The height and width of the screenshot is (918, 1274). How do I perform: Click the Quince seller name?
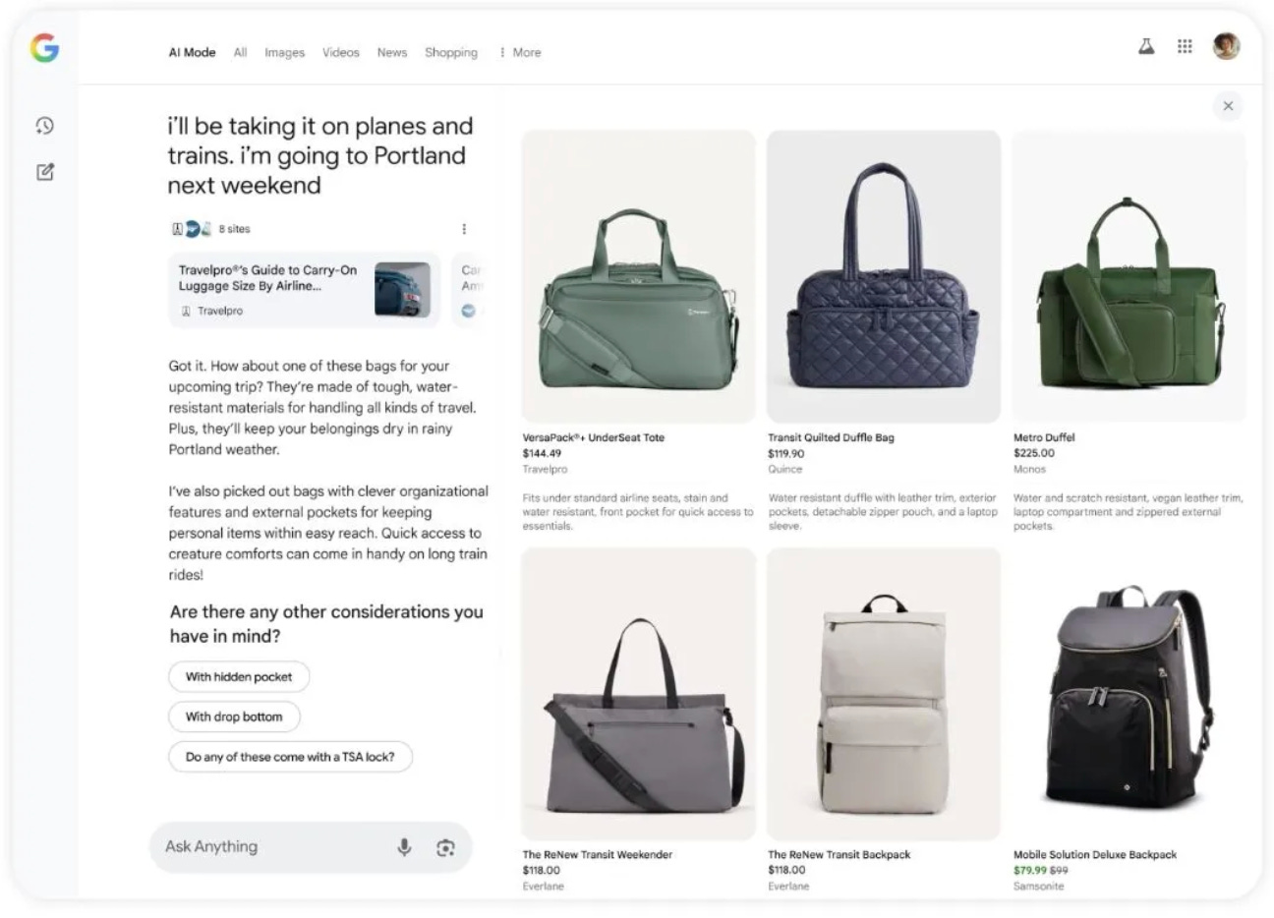[785, 469]
